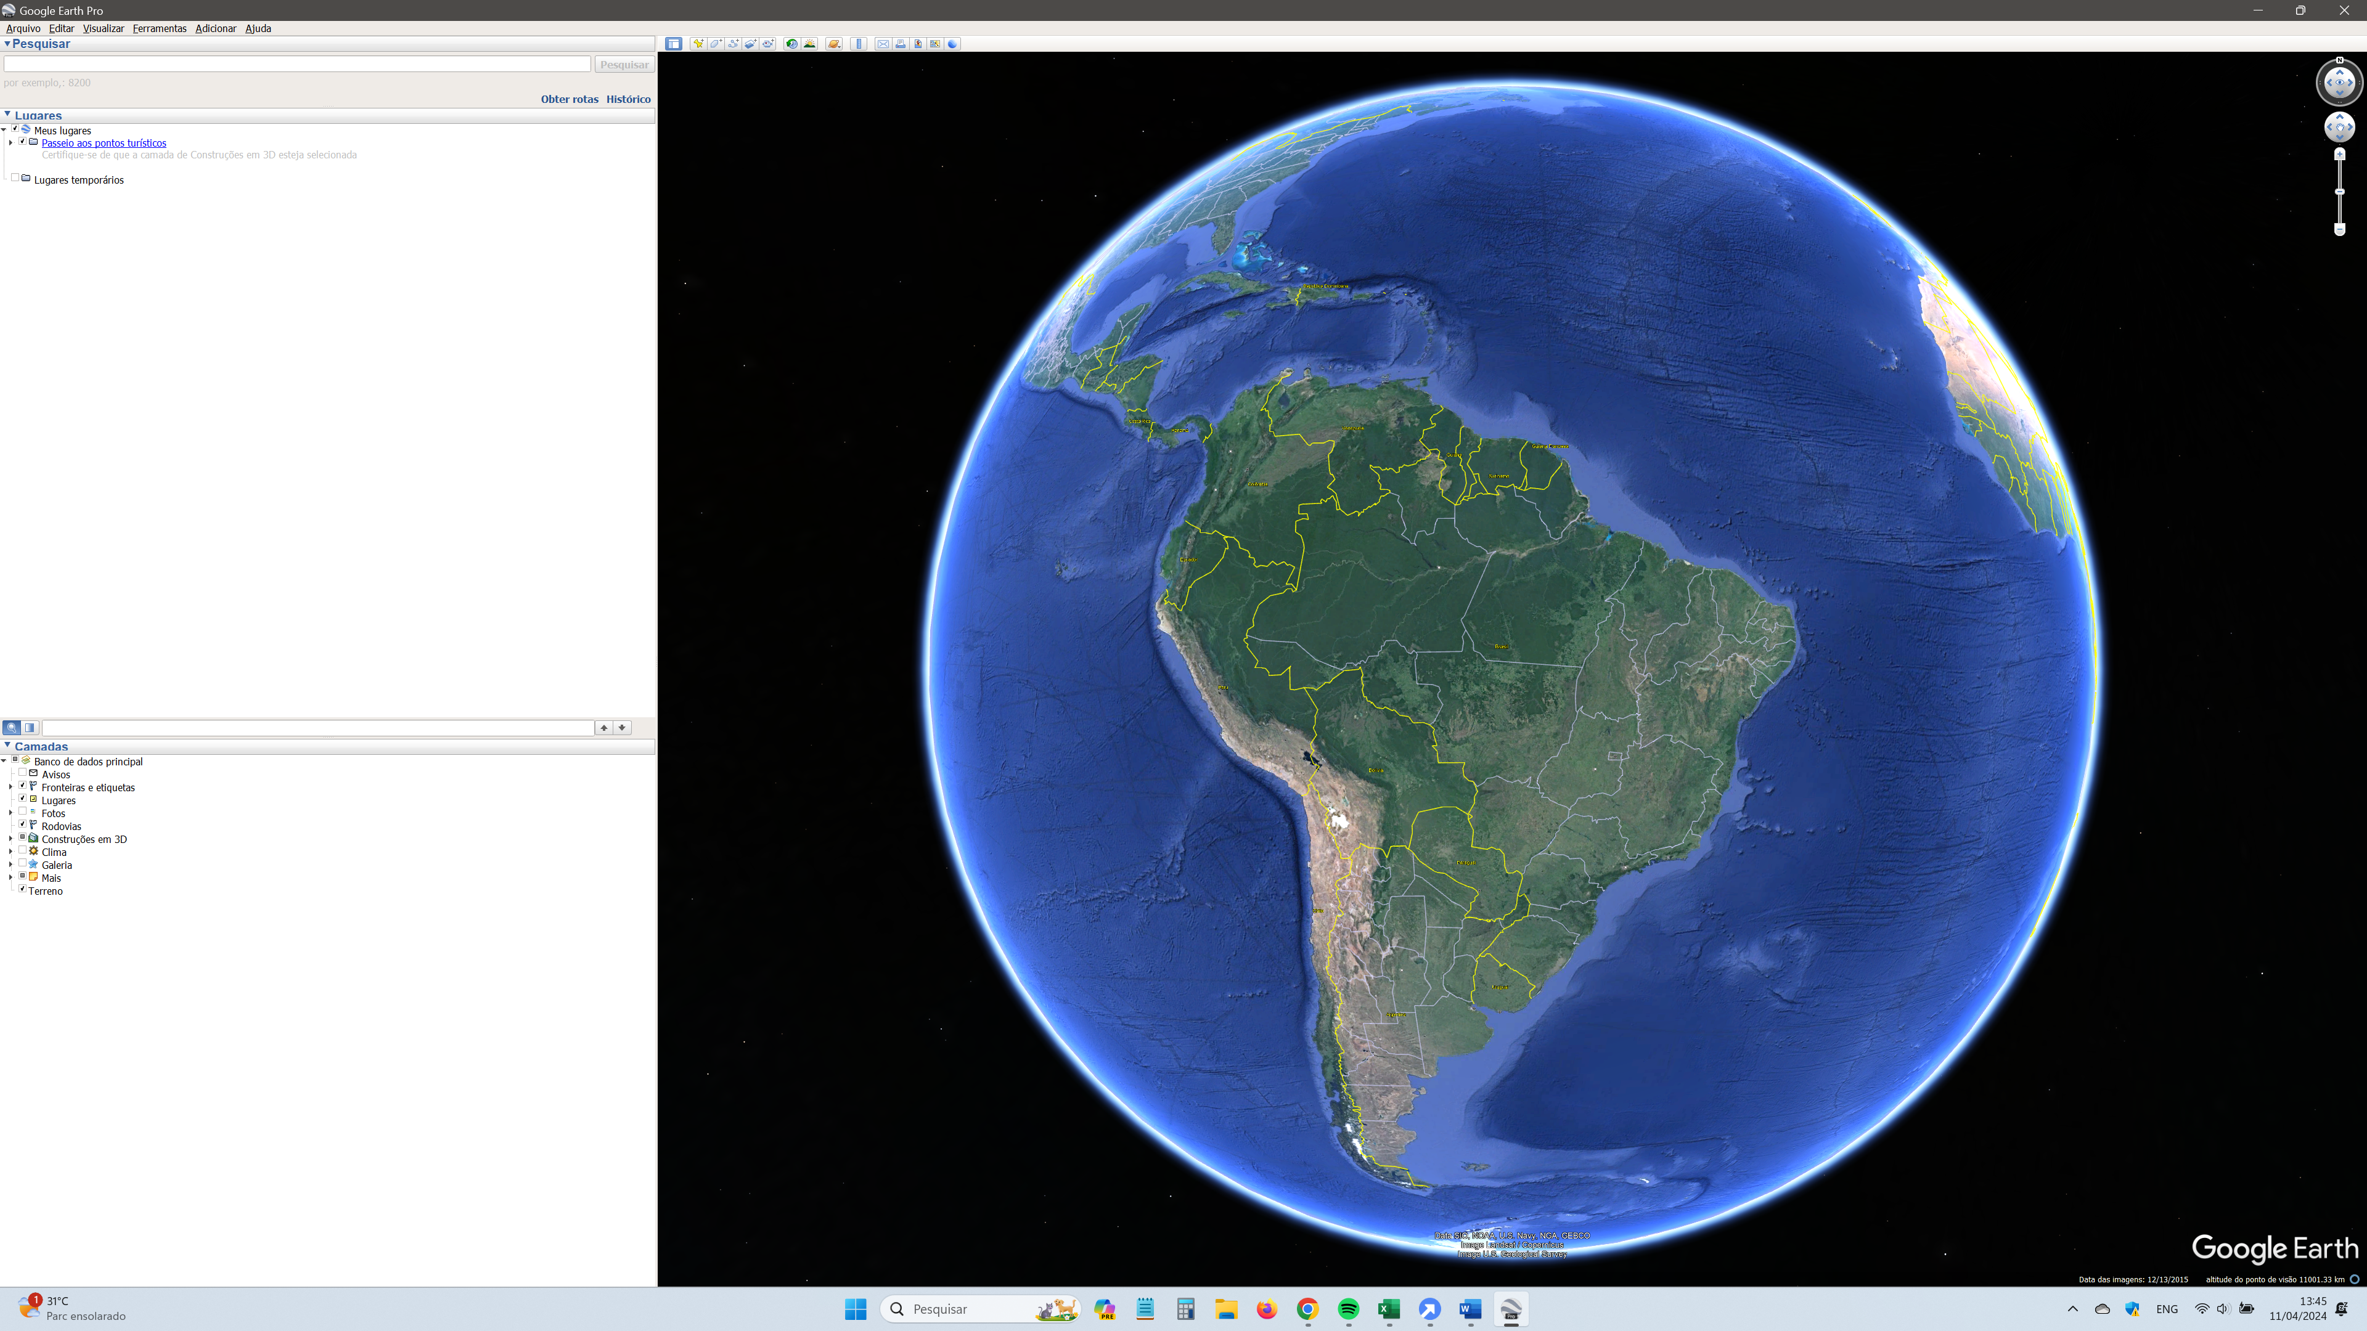Click the Email envelope toolbar icon
The width and height of the screenshot is (2367, 1331).
(883, 44)
